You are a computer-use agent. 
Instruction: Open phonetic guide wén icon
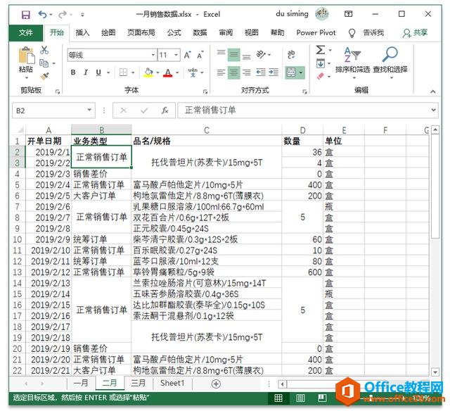[x=193, y=72]
